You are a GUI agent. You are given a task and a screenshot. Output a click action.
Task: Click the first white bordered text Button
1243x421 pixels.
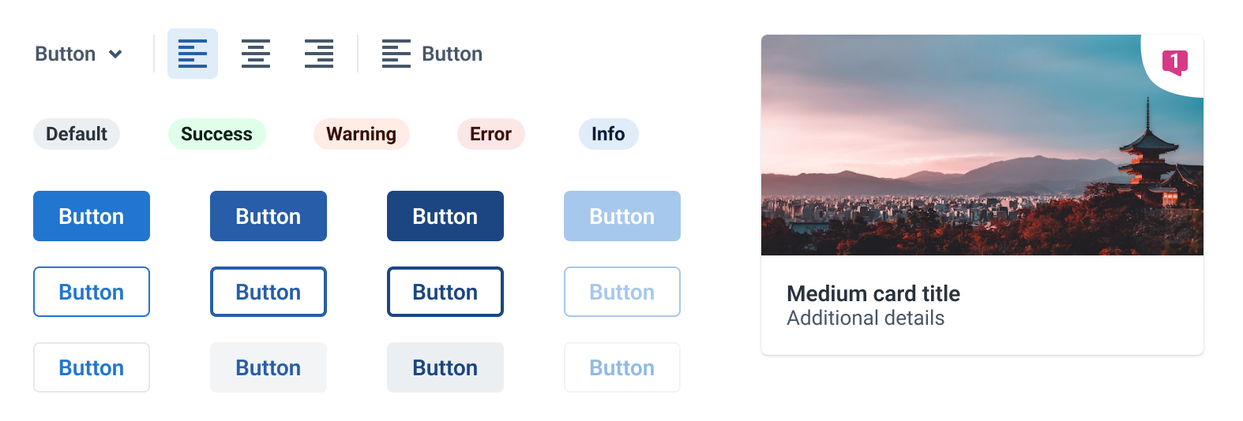pyautogui.click(x=92, y=367)
